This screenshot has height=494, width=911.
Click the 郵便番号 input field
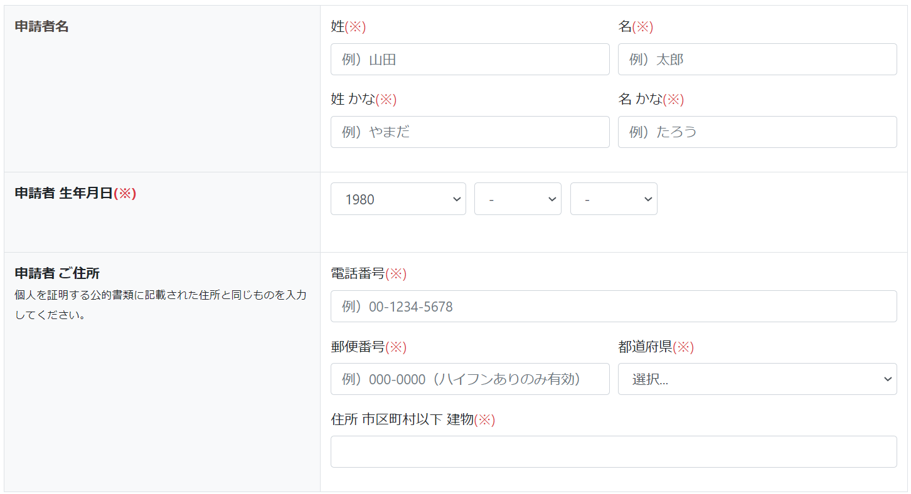[x=470, y=379]
